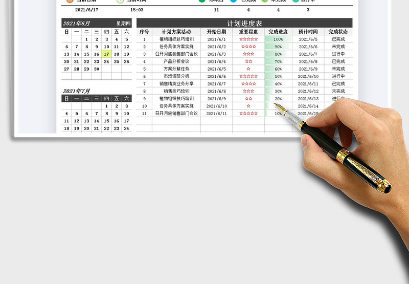
Task: Click the 80% progress bar cell
Action: pos(278,54)
